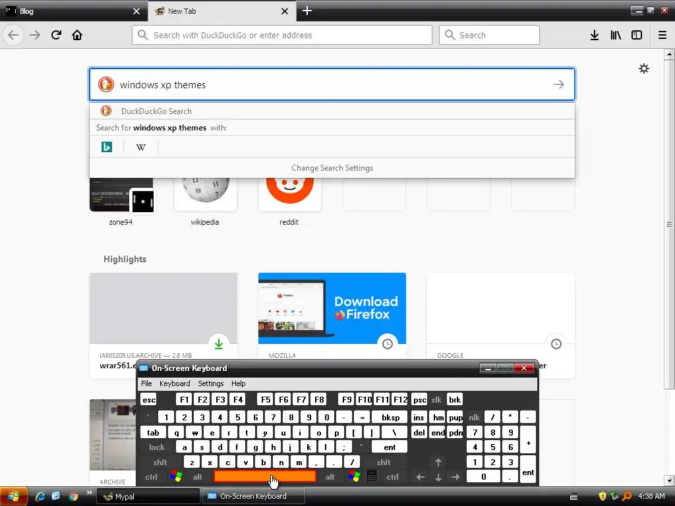Click the main ent key
Image resolution: width=675 pixels, height=506 pixels.
coord(390,447)
